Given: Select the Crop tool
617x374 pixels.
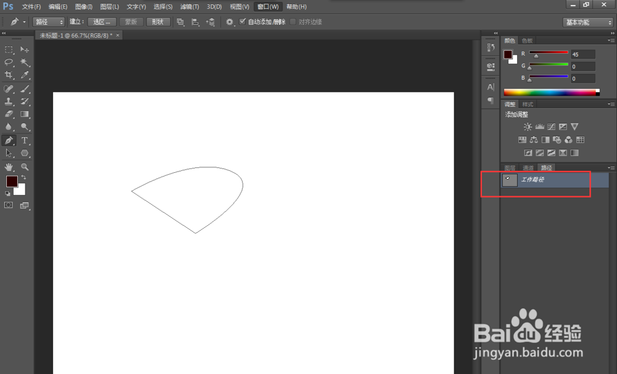Looking at the screenshot, I should click(9, 75).
